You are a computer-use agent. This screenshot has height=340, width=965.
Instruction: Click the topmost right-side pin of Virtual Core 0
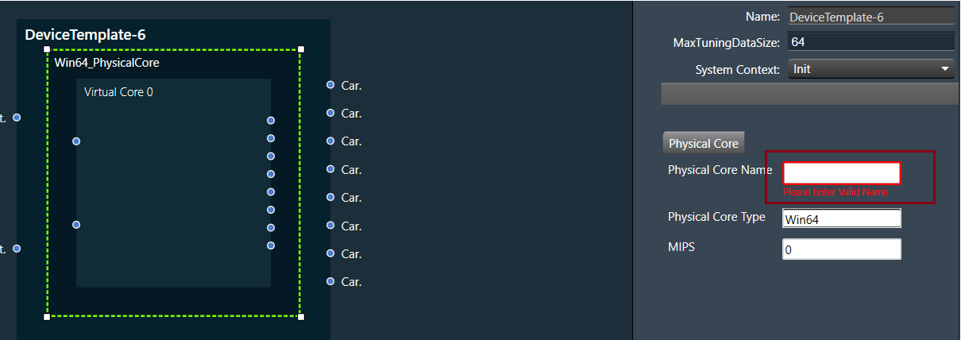coord(271,121)
